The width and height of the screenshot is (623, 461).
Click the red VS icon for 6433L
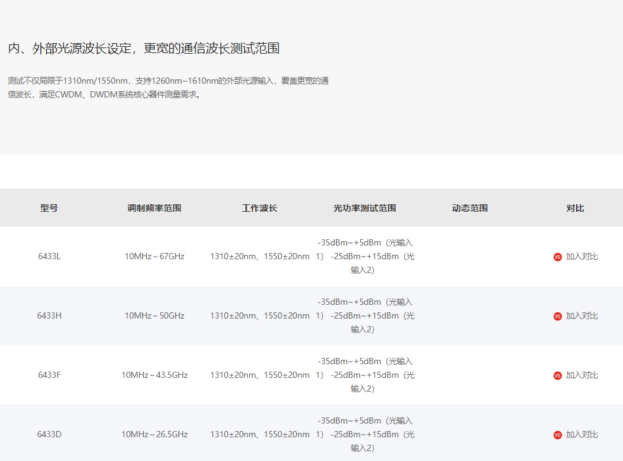[557, 257]
